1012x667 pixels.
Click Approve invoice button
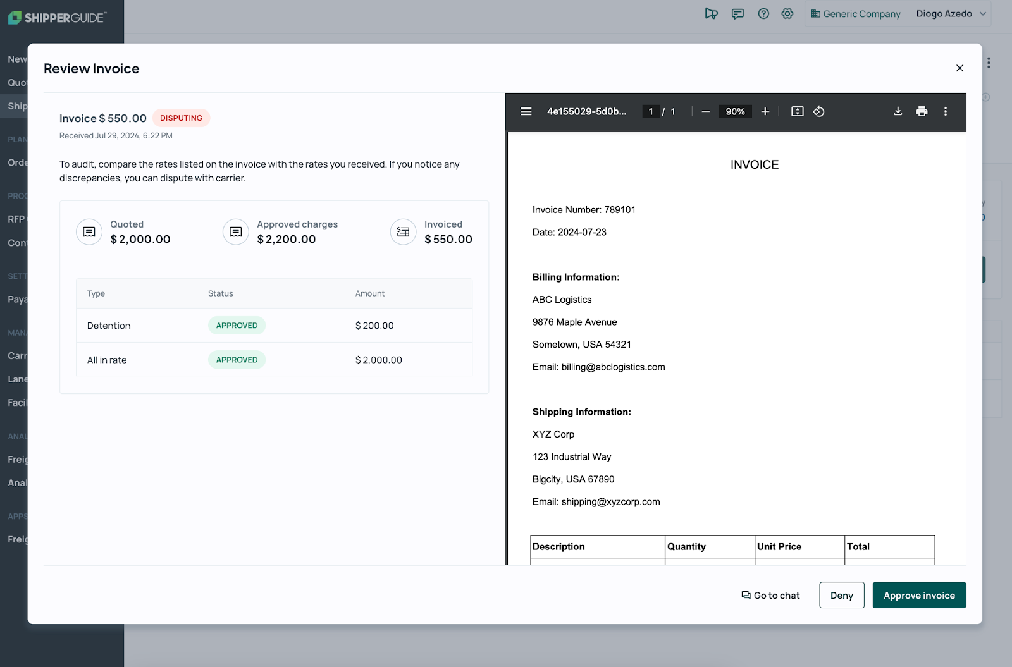(919, 596)
